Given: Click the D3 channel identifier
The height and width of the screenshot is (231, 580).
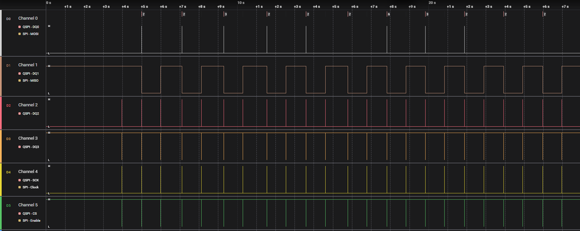Looking at the screenshot, I should (x=9, y=138).
